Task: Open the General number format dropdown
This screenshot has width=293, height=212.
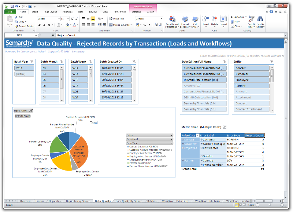Action: click(162, 19)
